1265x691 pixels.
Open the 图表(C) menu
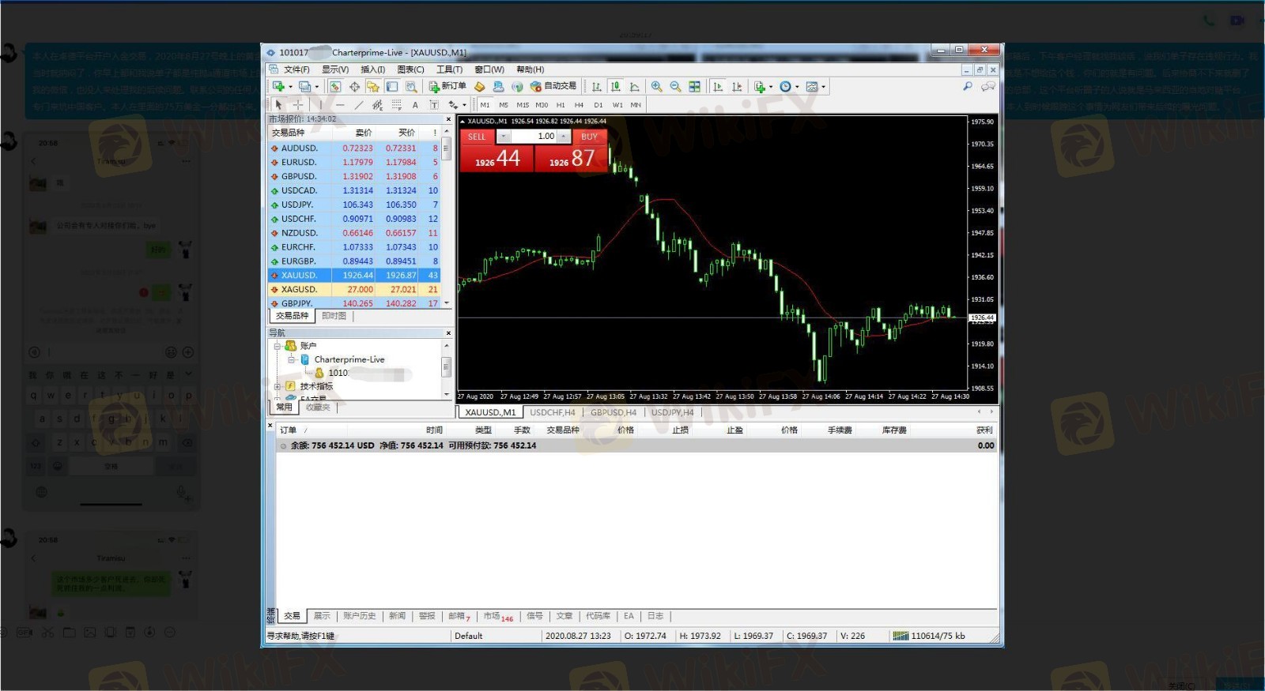point(410,69)
